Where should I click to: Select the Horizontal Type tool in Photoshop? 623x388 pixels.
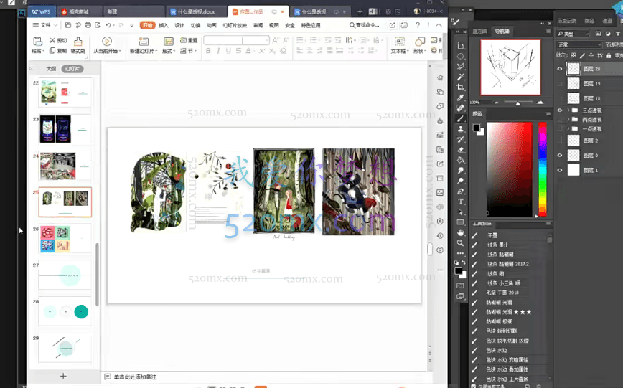pyautogui.click(x=461, y=202)
